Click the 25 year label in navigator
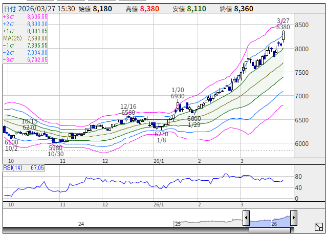This screenshot has width=326, height=234. (178, 224)
